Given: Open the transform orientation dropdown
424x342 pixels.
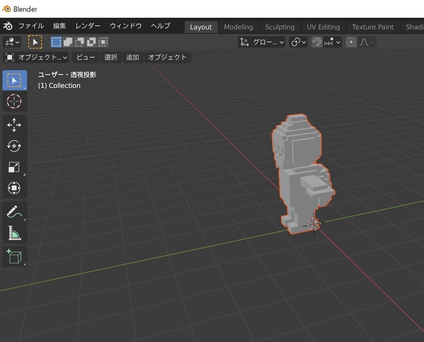Looking at the screenshot, I should (x=262, y=42).
